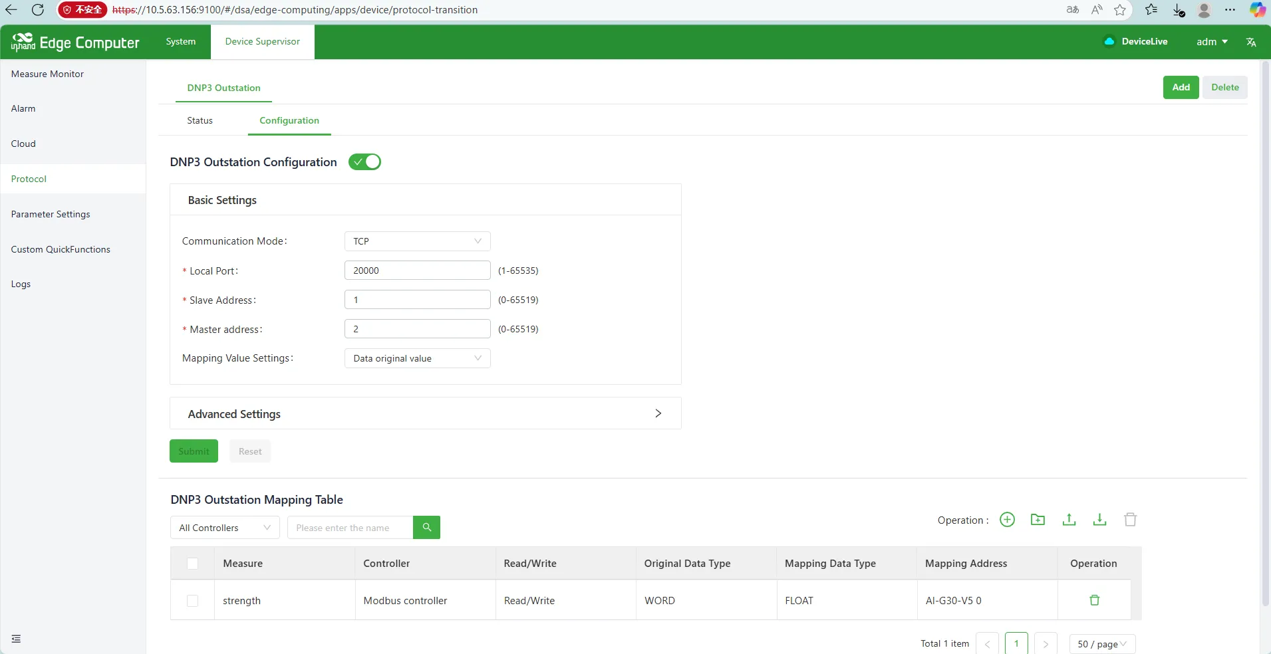Click the browser back arrow

click(x=11, y=10)
